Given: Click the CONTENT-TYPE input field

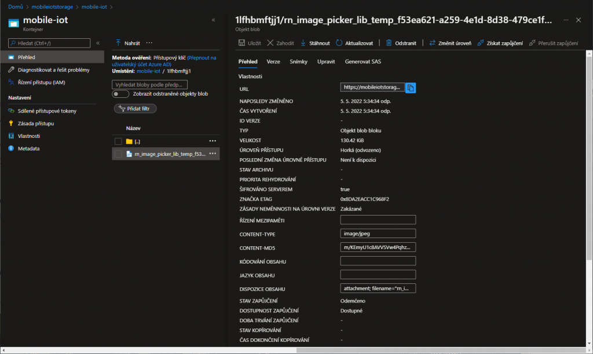Looking at the screenshot, I should (x=378, y=233).
